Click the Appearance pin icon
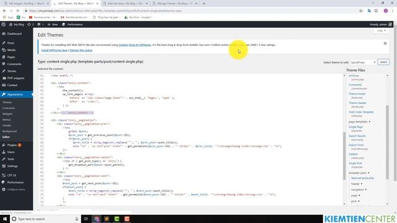 4,95
